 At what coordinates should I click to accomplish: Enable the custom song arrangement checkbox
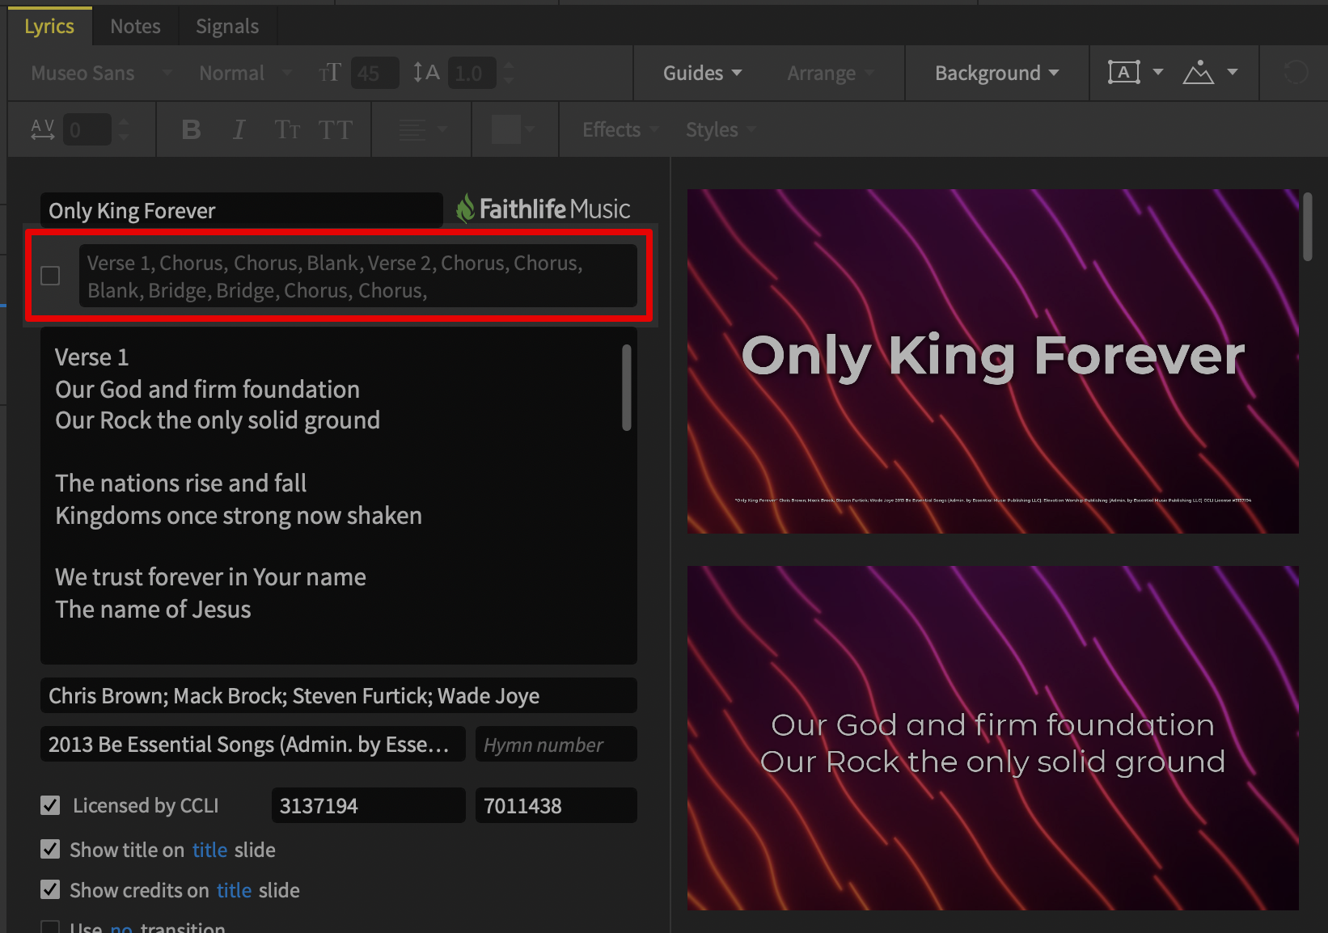(x=50, y=276)
